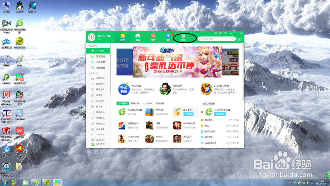Click 一键安装 for 酷我音乐

(x=188, y=114)
